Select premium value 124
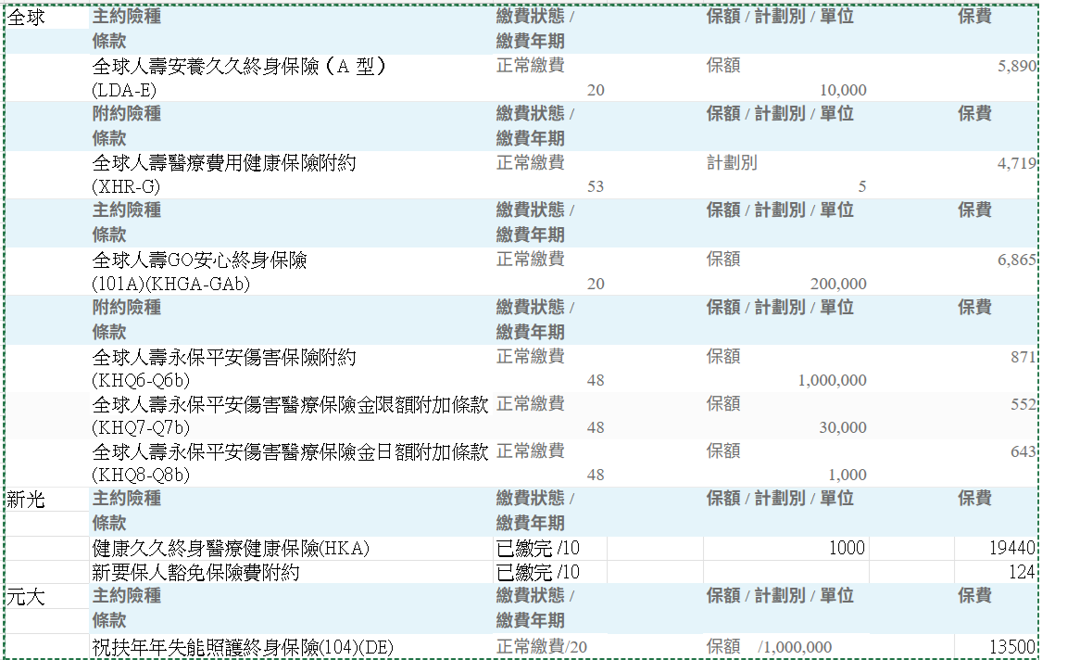The height and width of the screenshot is (660, 1067). (1022, 572)
